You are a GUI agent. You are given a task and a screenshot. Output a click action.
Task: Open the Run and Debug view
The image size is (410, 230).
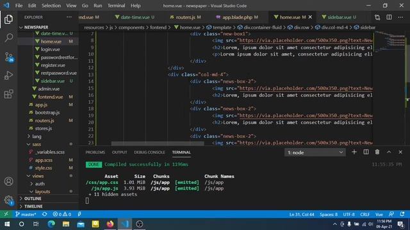click(x=8, y=75)
